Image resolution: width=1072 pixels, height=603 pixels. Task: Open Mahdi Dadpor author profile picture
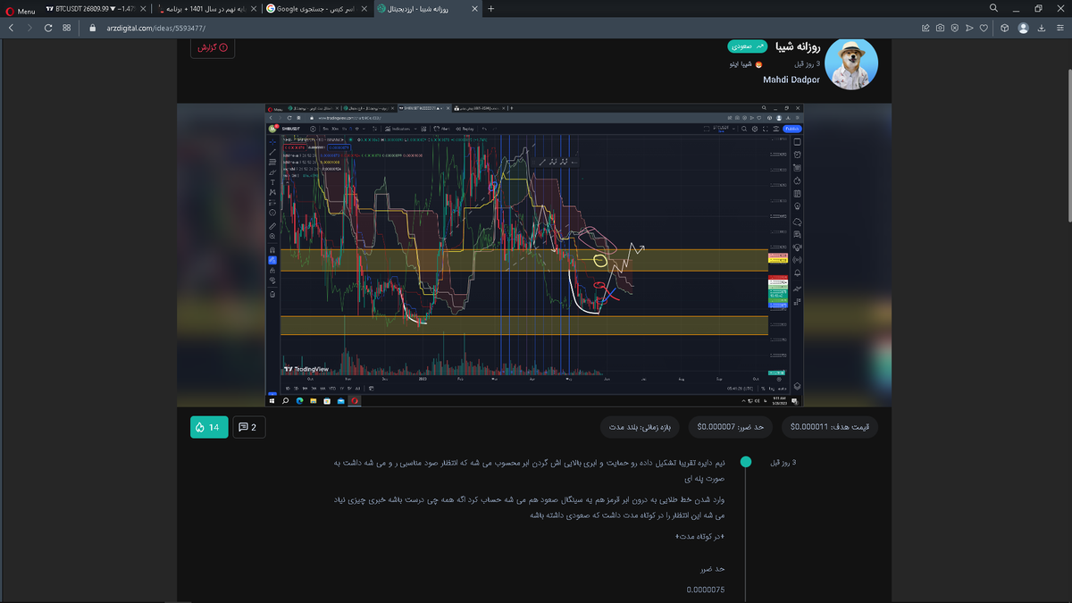(x=850, y=64)
